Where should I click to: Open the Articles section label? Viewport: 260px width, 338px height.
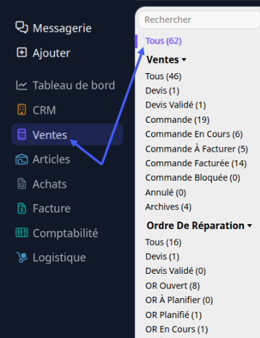click(51, 159)
